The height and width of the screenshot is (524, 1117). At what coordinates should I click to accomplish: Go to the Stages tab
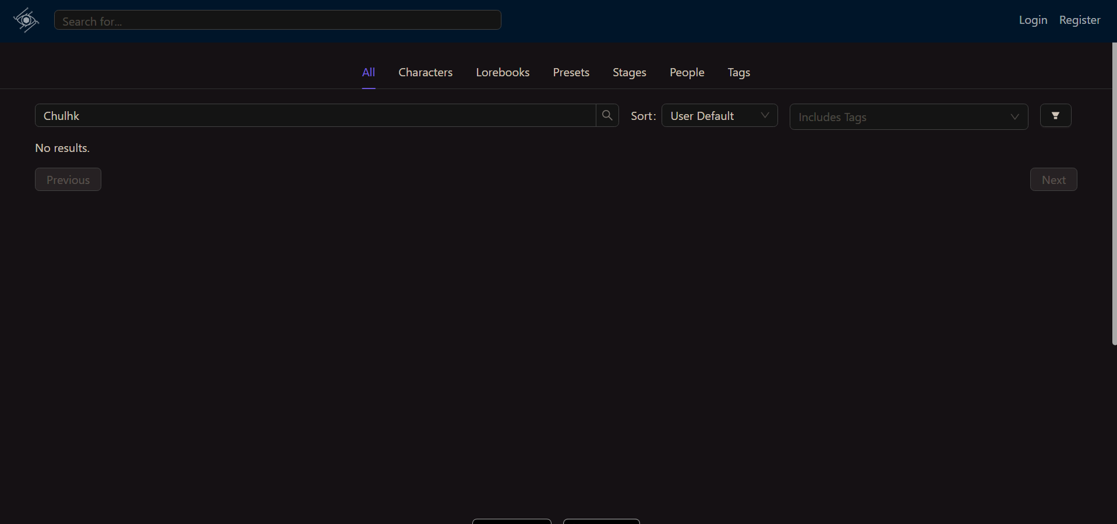pyautogui.click(x=629, y=72)
